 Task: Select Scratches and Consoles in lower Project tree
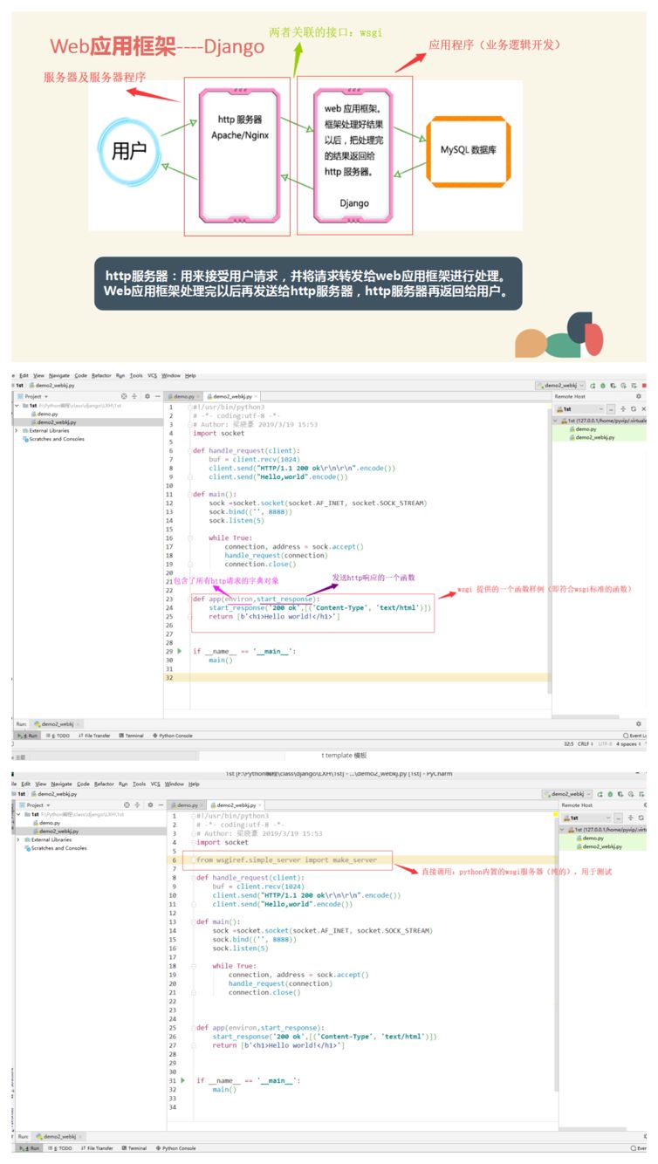pos(56,848)
